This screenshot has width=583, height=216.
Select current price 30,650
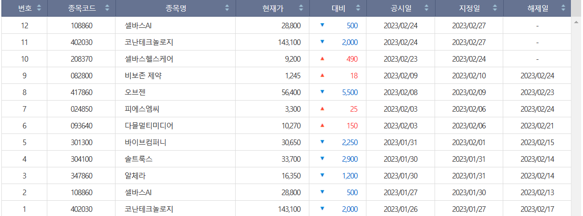click(x=291, y=142)
